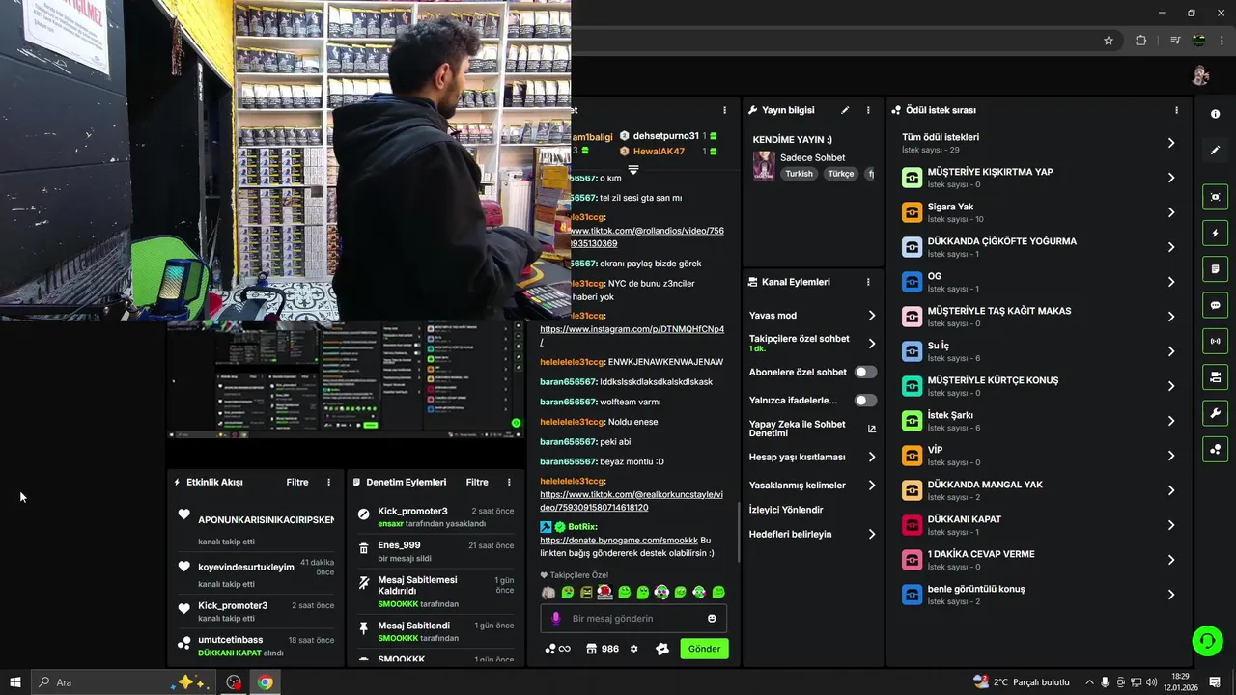Expand Tüm ödül istekleri row
The width and height of the screenshot is (1236, 695).
point(1039,143)
